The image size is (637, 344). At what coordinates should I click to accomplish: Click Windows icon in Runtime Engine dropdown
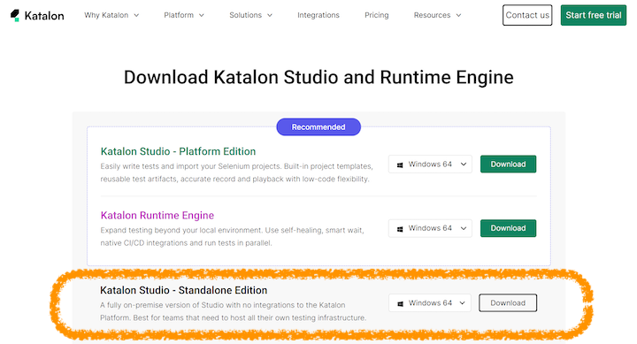pos(400,229)
